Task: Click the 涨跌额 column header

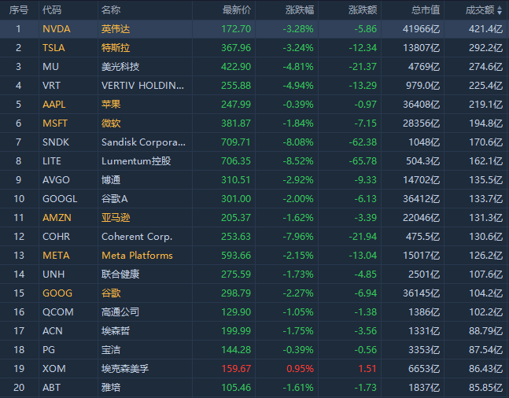Action: [362, 10]
